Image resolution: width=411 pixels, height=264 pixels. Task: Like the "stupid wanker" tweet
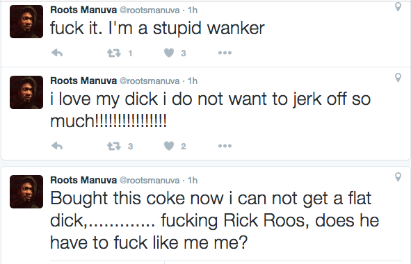click(x=169, y=53)
